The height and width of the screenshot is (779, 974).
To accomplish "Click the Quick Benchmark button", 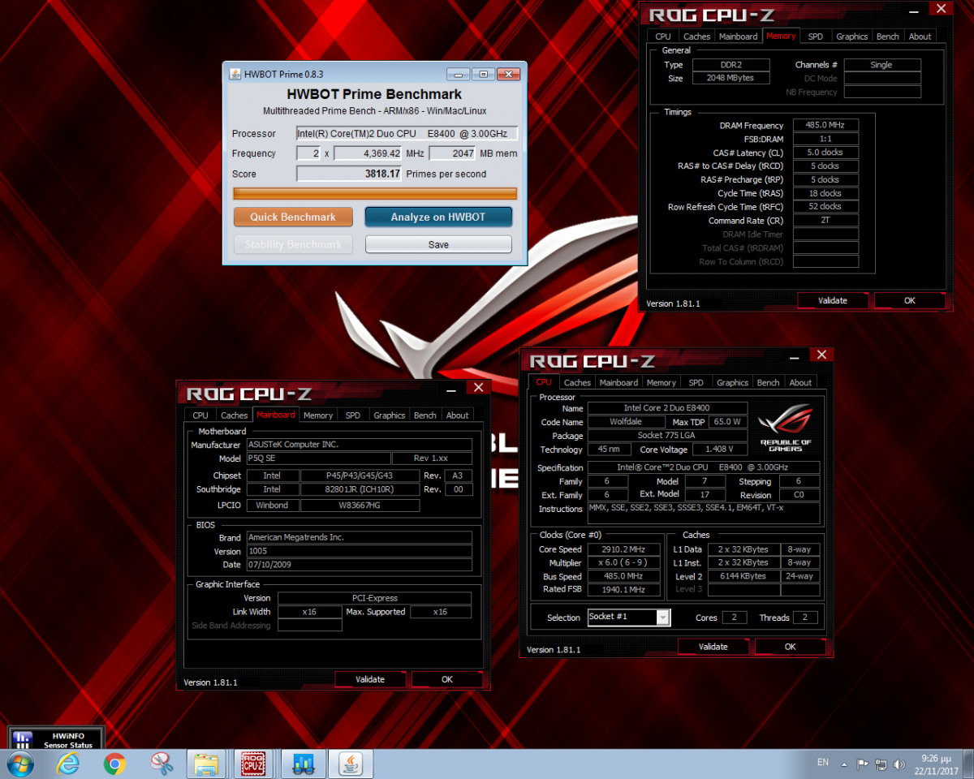I will coord(293,217).
